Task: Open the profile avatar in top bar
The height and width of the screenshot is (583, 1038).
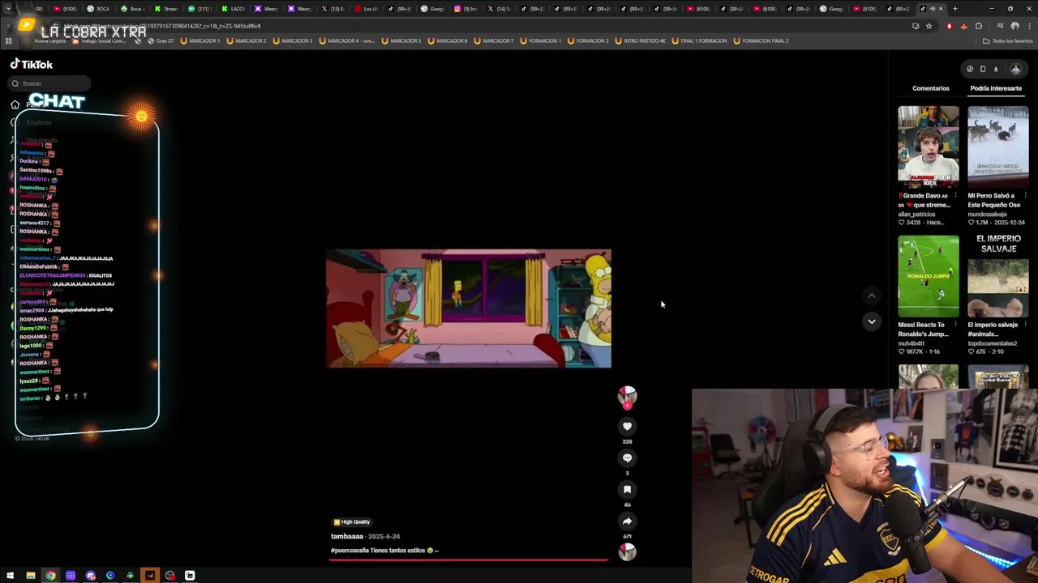Action: click(1015, 69)
